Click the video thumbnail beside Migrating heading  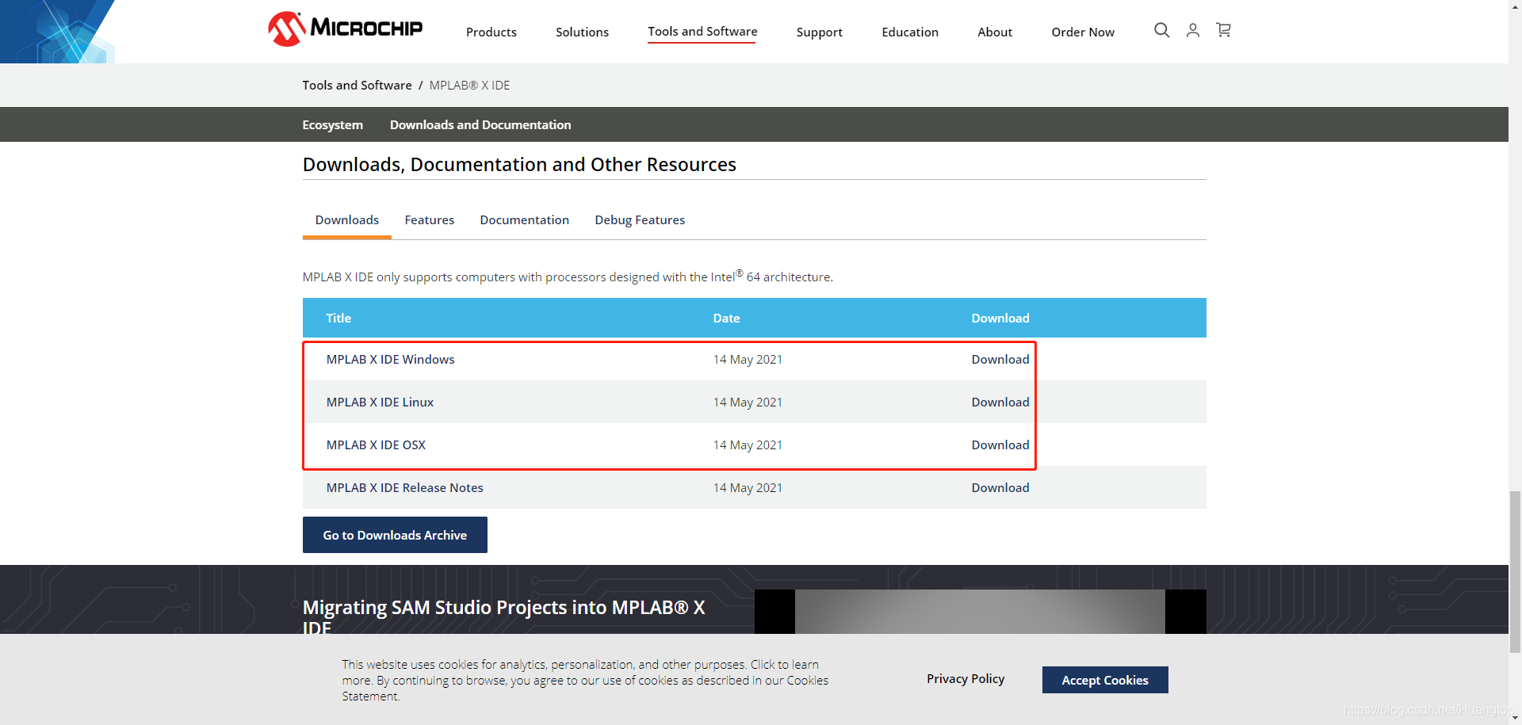pos(981,612)
